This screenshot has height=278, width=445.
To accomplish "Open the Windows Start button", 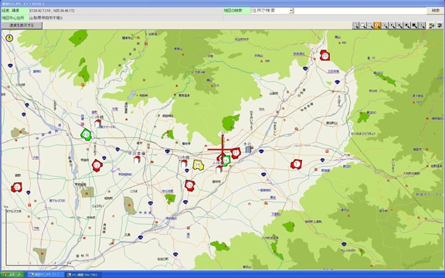I will coord(13,275).
